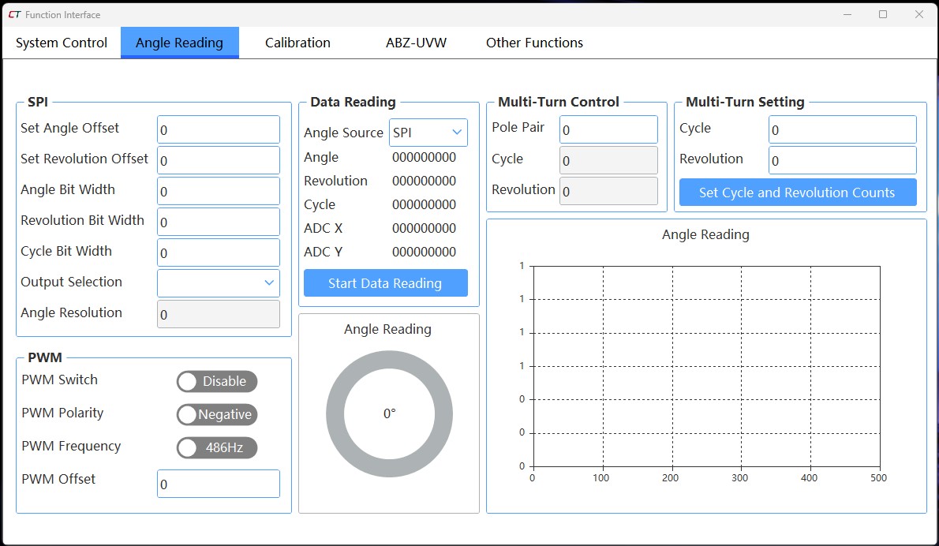939x546 pixels.
Task: Toggle the PWM Switch from Disable
Action: click(217, 382)
